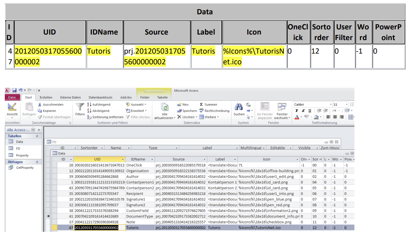Toggle align text right

(x=342, y=117)
